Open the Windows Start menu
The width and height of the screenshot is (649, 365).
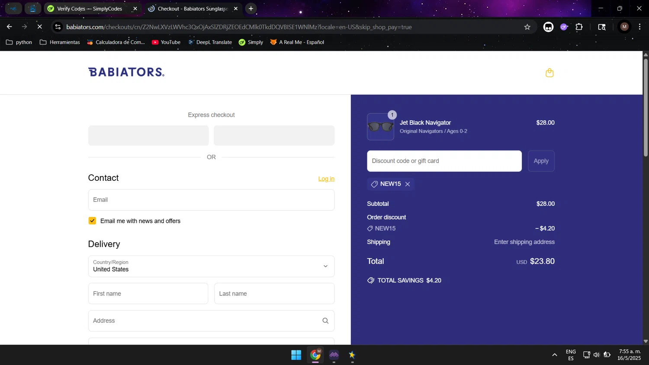pyautogui.click(x=296, y=355)
